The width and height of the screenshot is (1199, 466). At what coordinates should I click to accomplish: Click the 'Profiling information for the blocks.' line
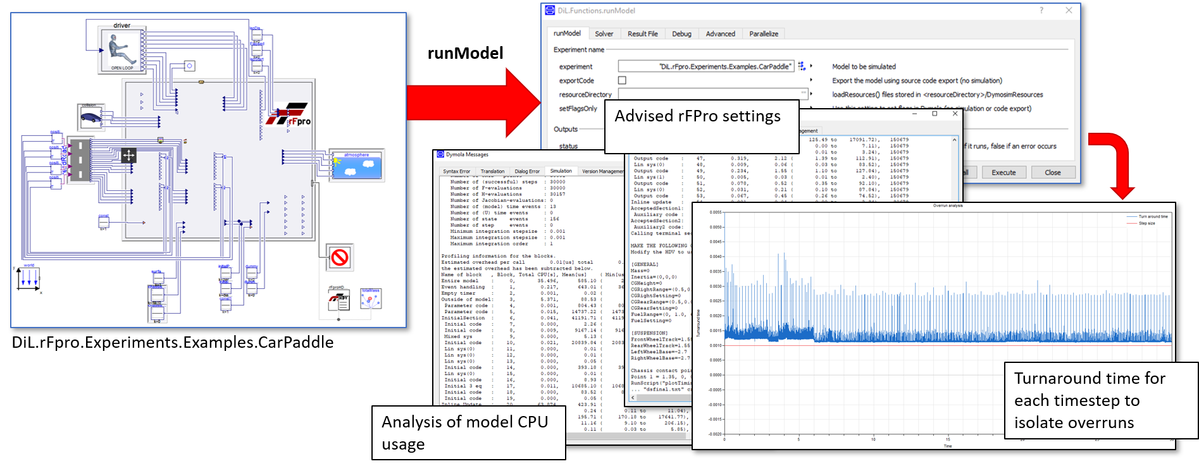tap(497, 256)
